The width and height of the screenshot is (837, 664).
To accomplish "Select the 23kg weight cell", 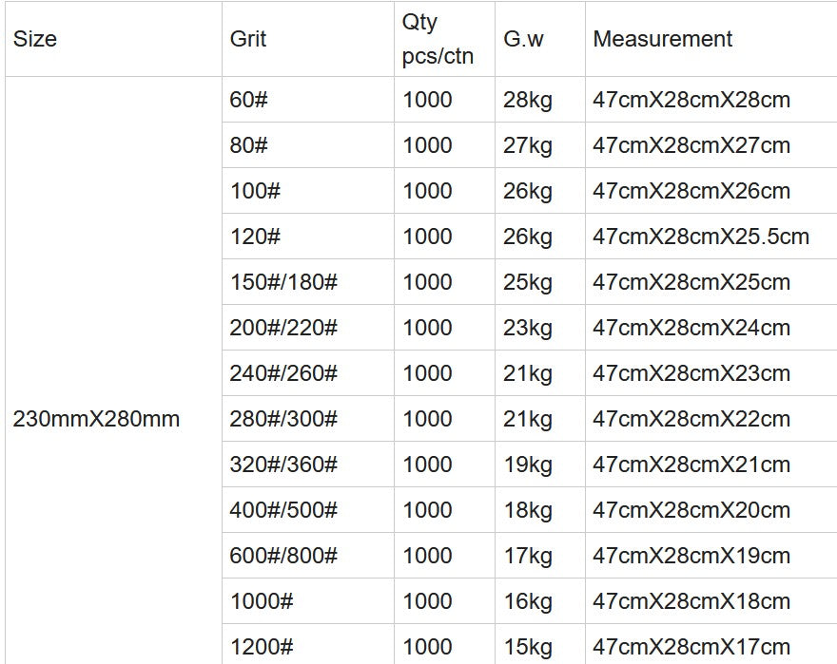I will coord(528,328).
